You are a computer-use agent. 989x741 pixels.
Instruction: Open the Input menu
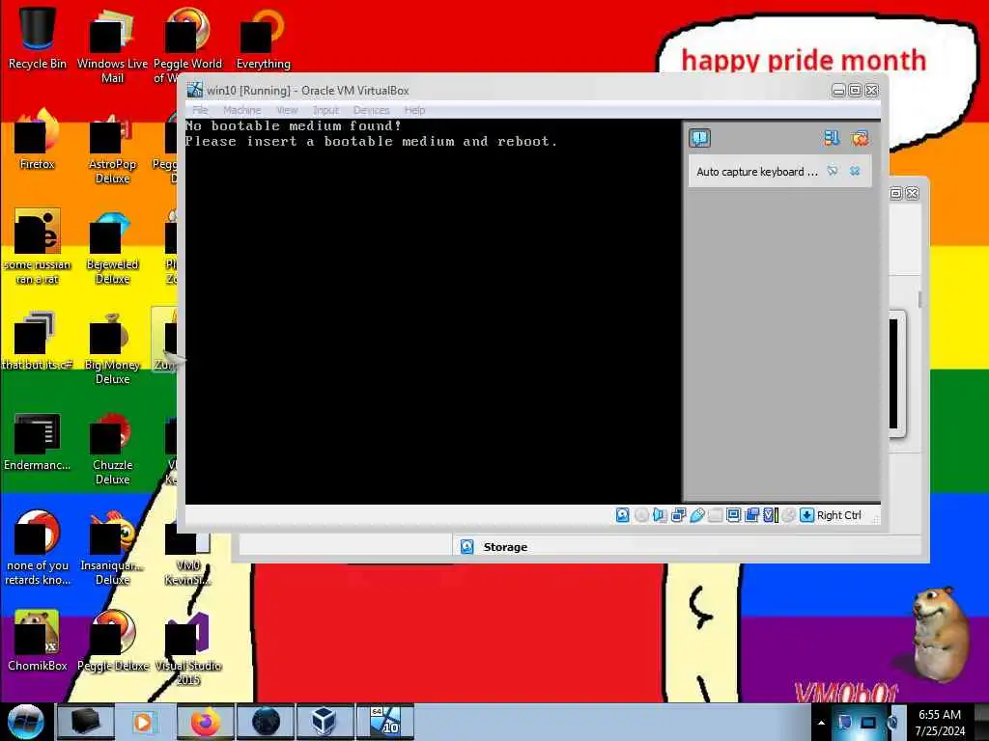point(325,110)
